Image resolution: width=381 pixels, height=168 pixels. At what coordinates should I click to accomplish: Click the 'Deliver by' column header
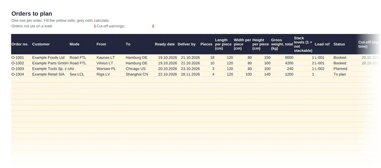click(x=187, y=44)
